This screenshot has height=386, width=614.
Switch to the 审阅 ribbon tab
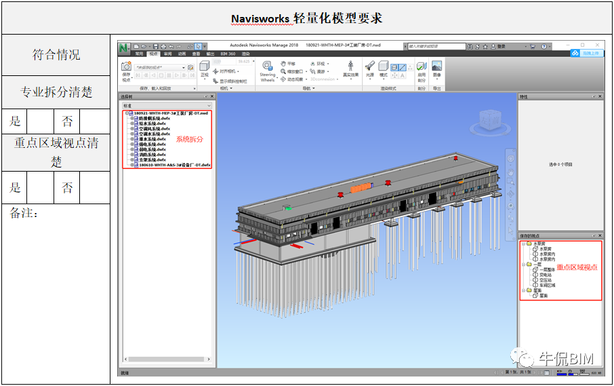[x=167, y=54]
